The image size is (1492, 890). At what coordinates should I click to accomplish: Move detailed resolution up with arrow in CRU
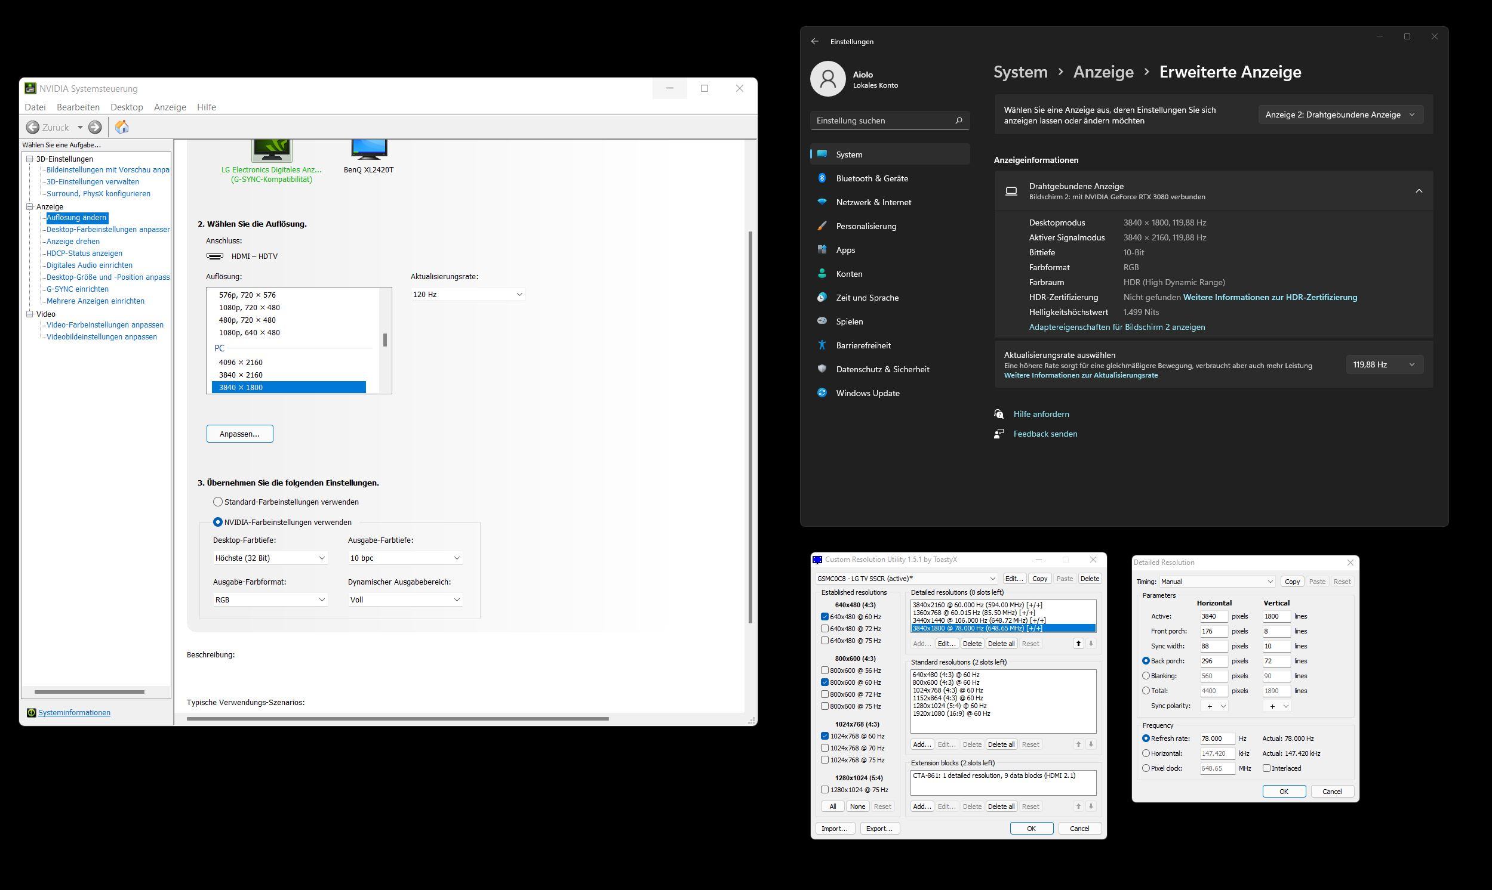pyautogui.click(x=1078, y=644)
